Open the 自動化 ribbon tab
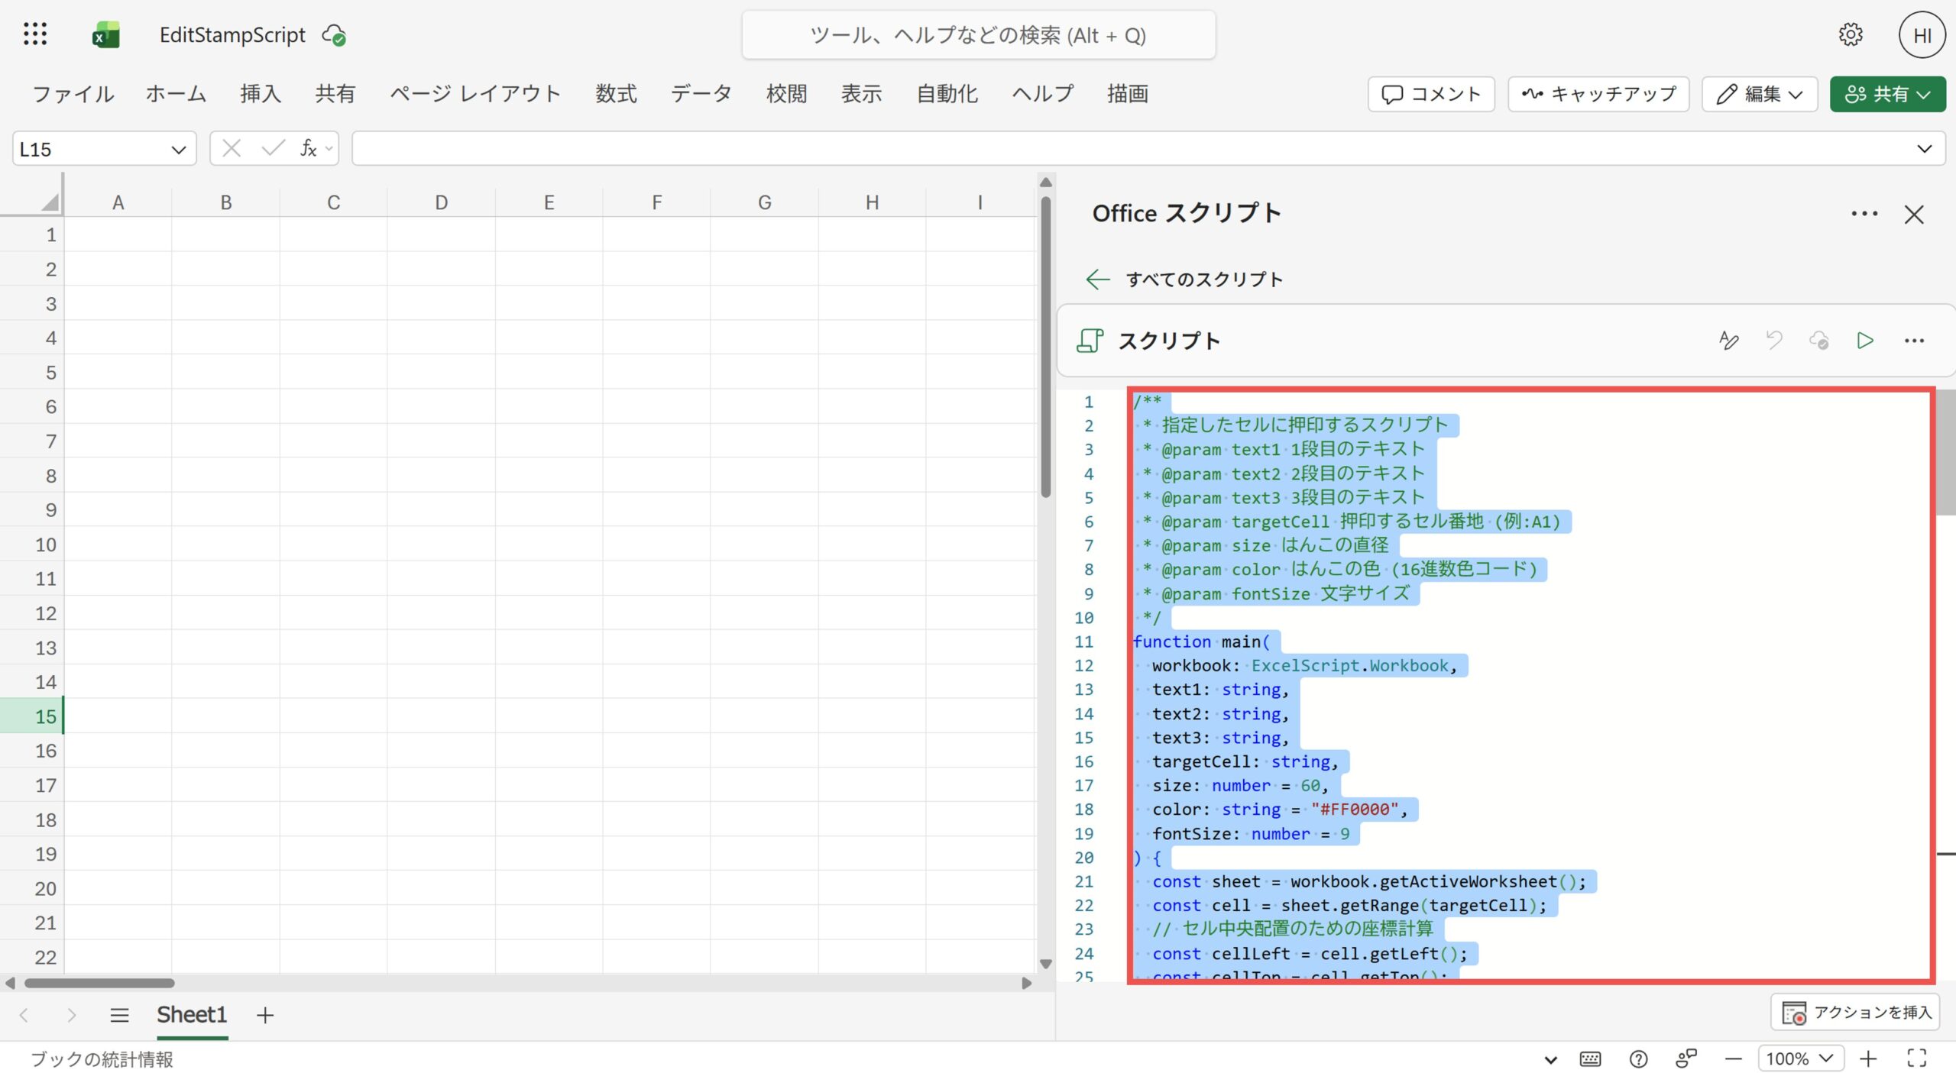The width and height of the screenshot is (1956, 1073). 947,94
